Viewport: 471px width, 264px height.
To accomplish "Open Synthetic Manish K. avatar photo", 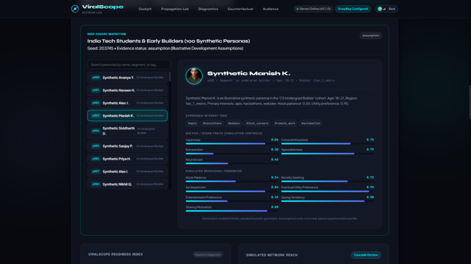I will 194,76.
